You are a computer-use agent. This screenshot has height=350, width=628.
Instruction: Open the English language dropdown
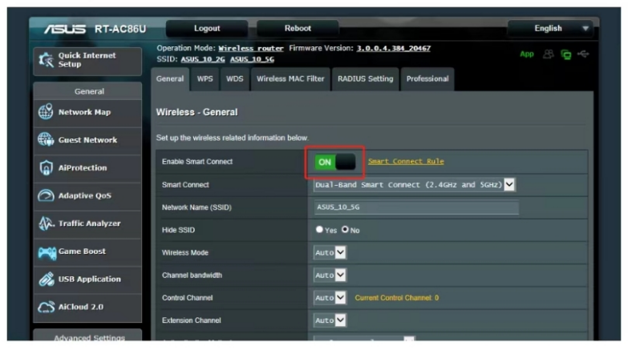pos(550,29)
